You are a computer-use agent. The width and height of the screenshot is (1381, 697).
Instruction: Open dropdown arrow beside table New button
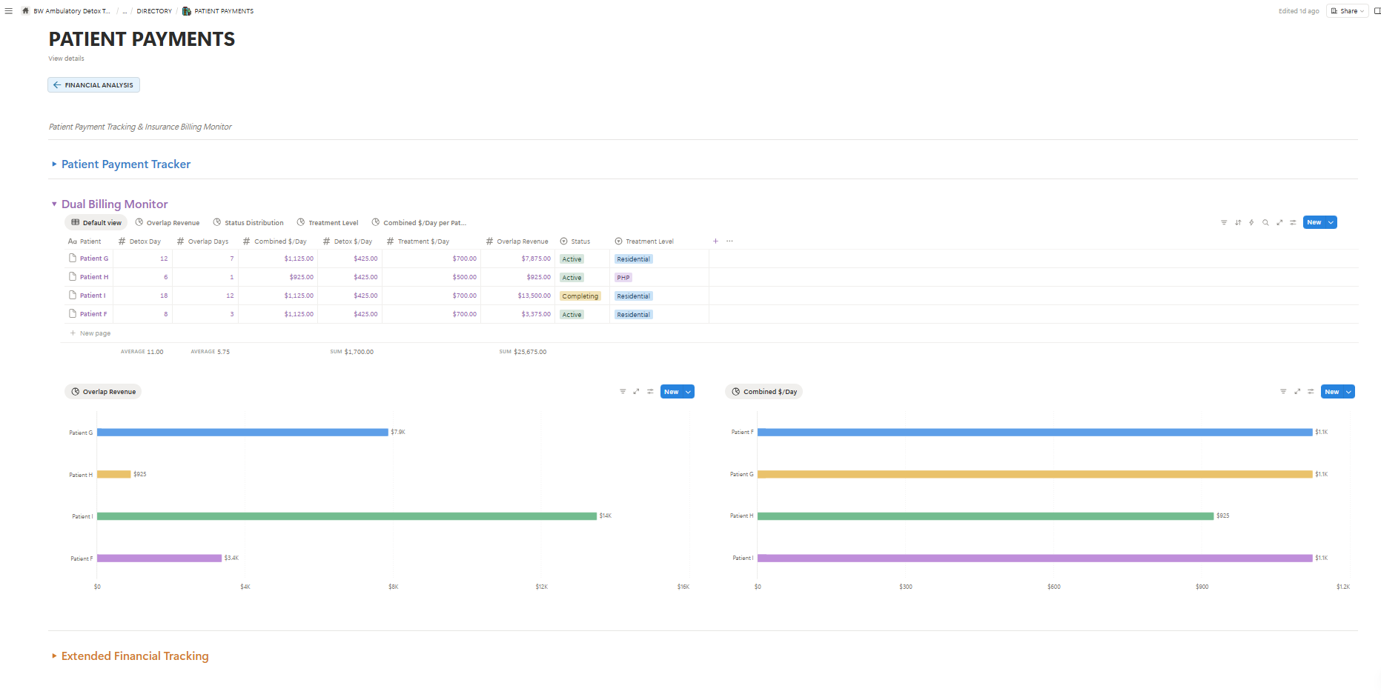pos(1331,222)
